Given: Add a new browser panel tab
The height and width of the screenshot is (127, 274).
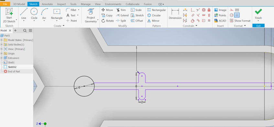Looking at the screenshot, I should point(15,31).
